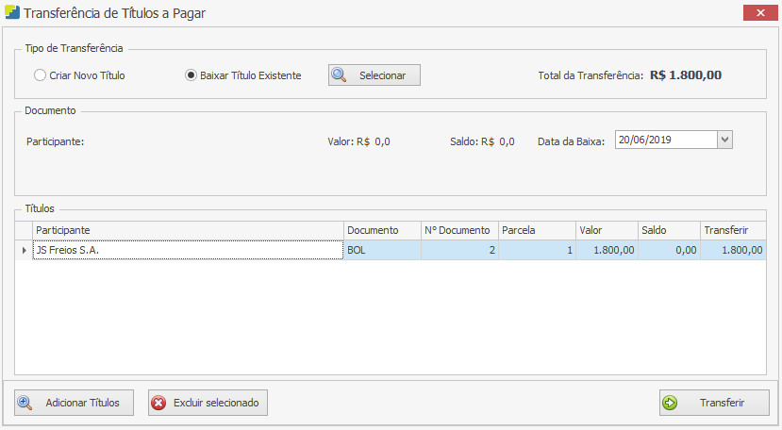Viewport: 782px width, 430px height.
Task: Click the date field showing 20/06/2019
Action: [665, 140]
